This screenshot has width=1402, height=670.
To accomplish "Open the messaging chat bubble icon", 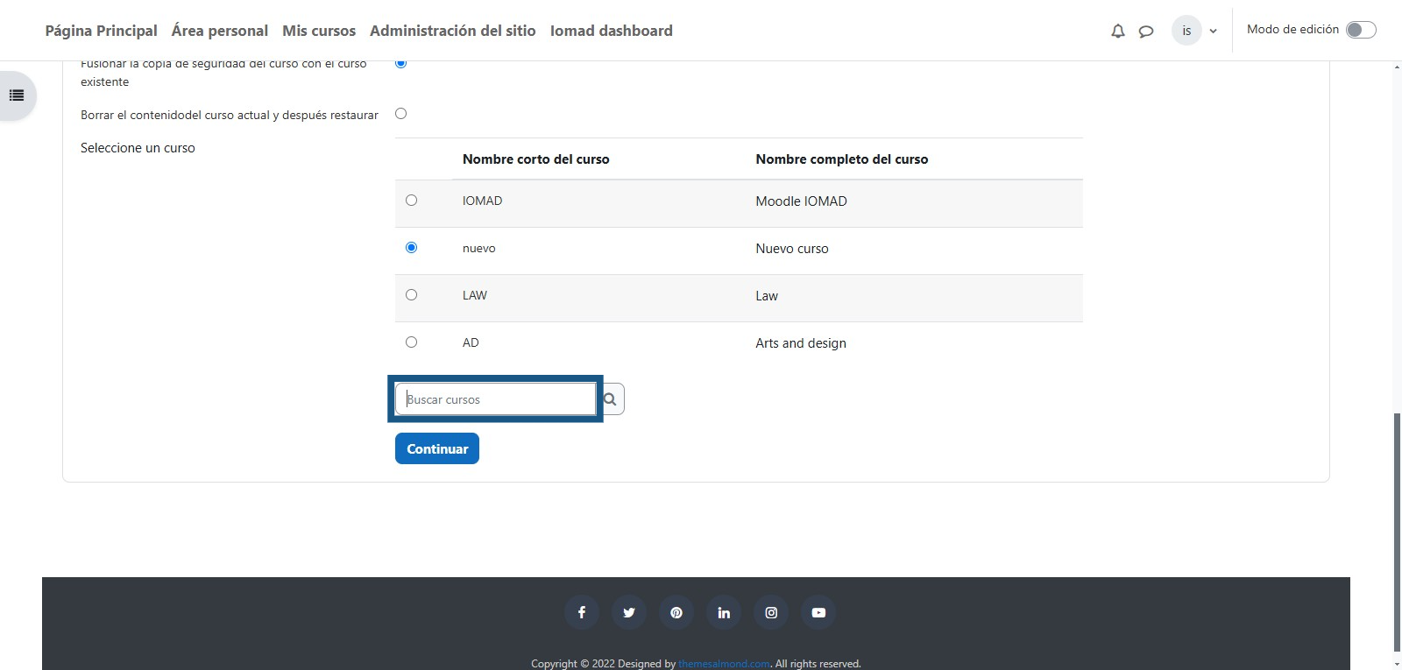I will pyautogui.click(x=1145, y=32).
